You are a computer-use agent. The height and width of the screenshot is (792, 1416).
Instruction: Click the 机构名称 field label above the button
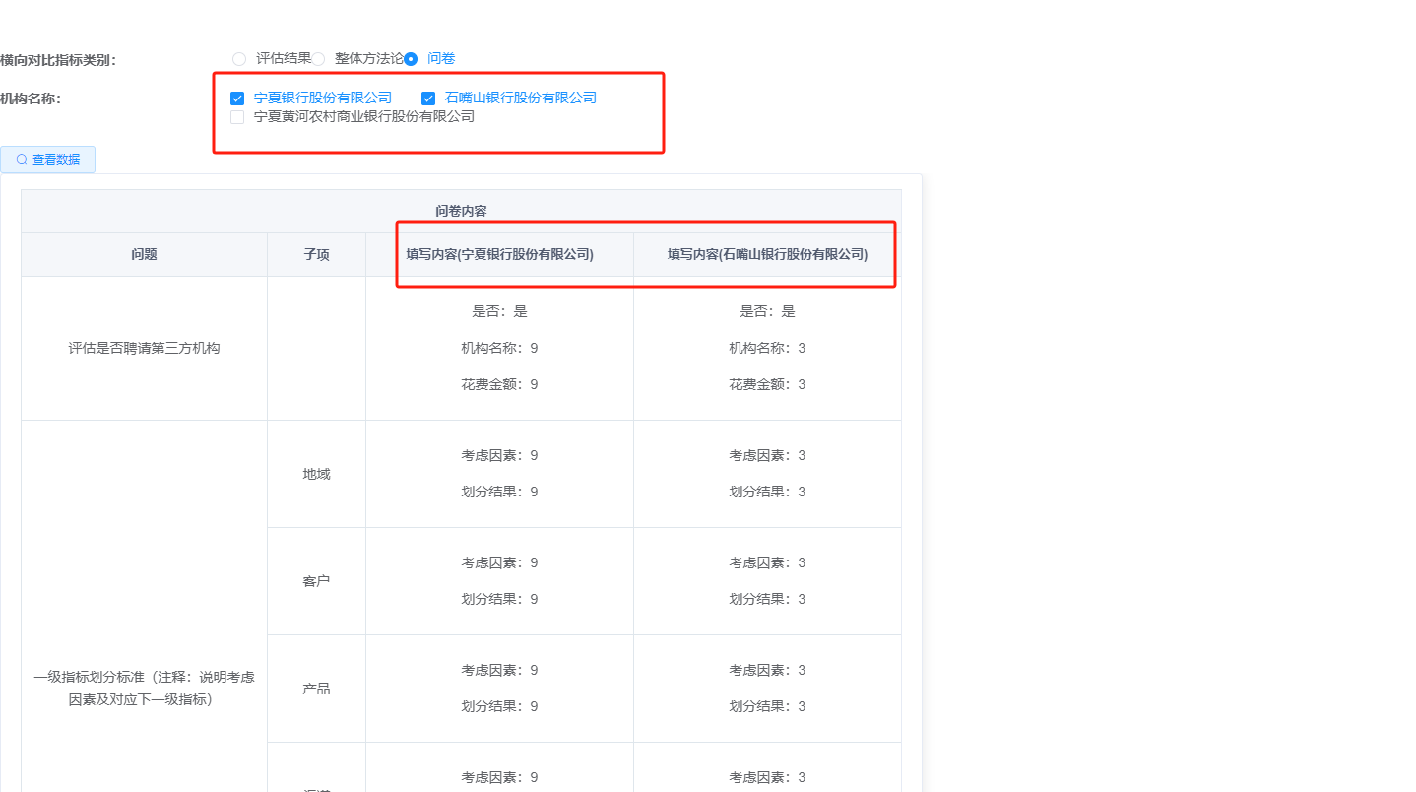tap(32, 99)
